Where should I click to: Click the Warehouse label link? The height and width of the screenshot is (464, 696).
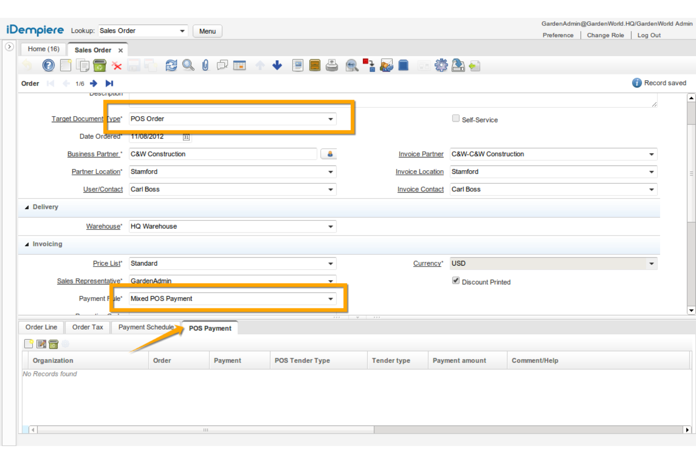(103, 227)
